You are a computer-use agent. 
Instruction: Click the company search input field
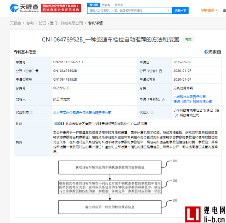pos(130,10)
